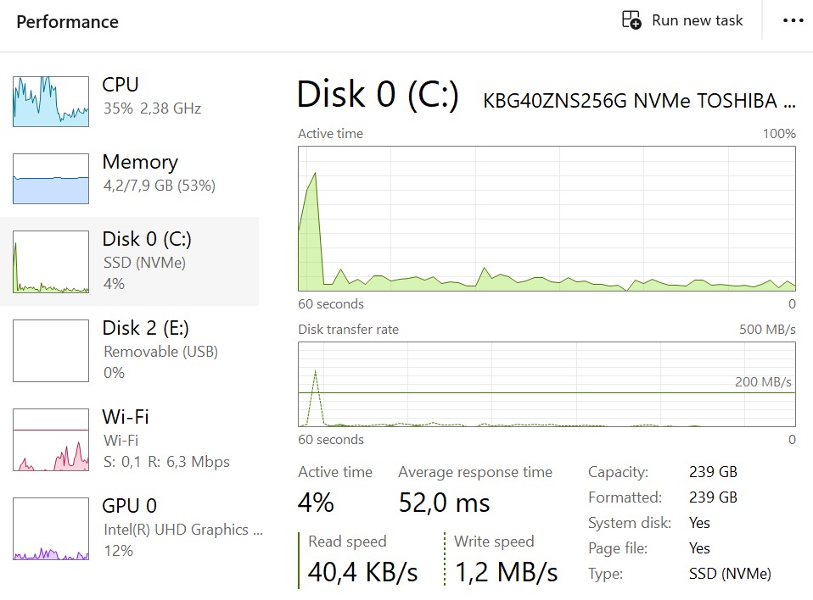Click the Active time chart area
The image size is (813, 600).
pyautogui.click(x=547, y=219)
